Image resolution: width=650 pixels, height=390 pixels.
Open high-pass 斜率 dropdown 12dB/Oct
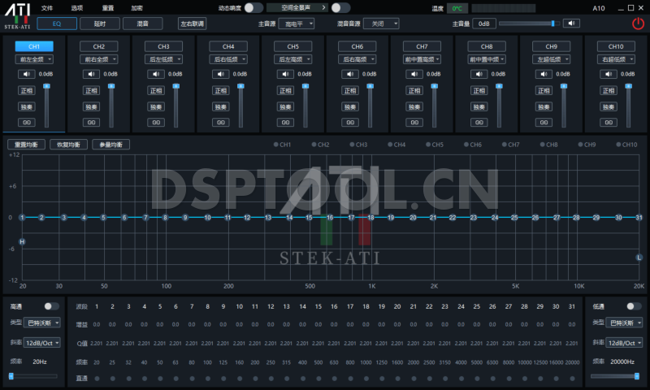coord(42,343)
